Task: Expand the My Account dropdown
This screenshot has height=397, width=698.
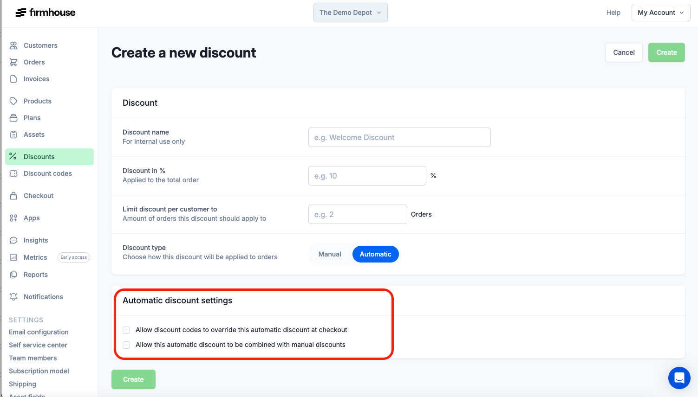Action: (x=661, y=13)
